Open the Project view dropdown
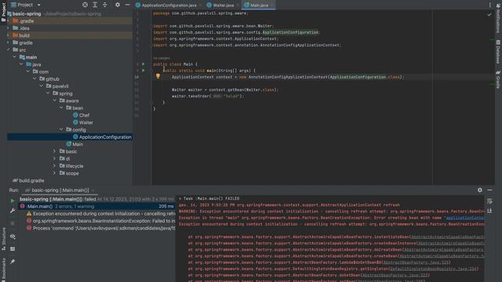This screenshot has width=502, height=282. 26,5
